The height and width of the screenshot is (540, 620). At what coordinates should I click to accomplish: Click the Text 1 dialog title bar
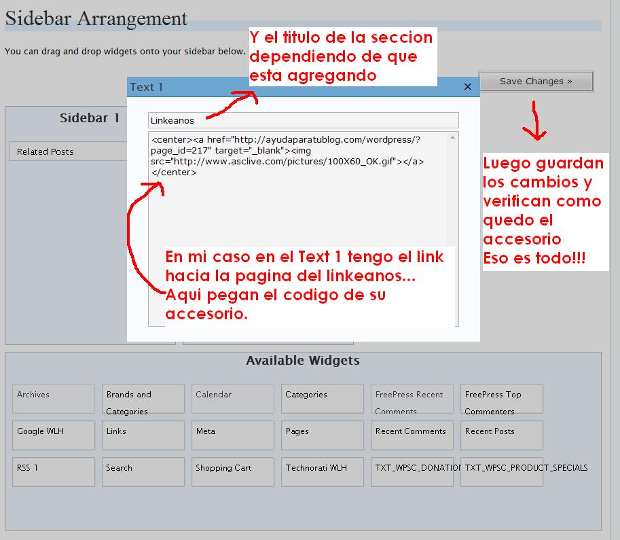272,87
